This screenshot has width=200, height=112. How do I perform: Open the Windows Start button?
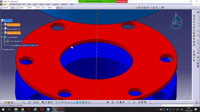click(x=3, y=109)
